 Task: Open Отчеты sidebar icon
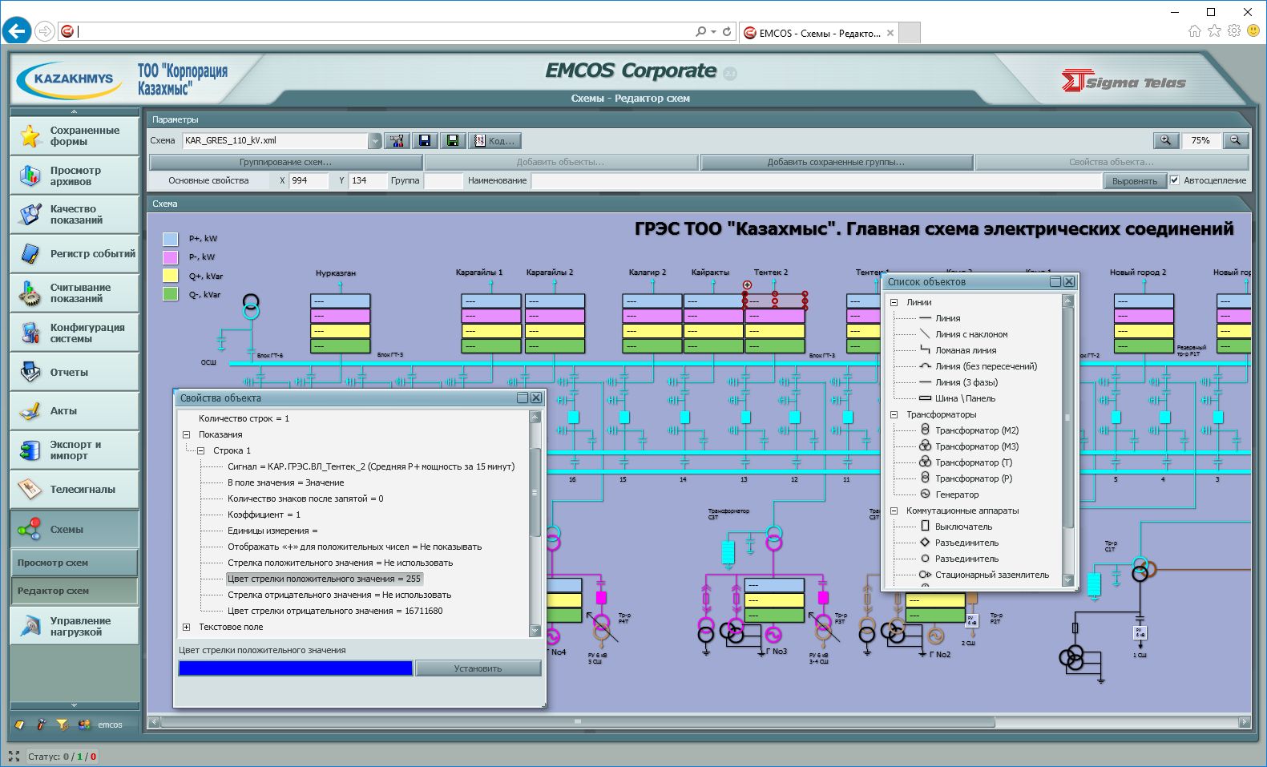click(30, 372)
